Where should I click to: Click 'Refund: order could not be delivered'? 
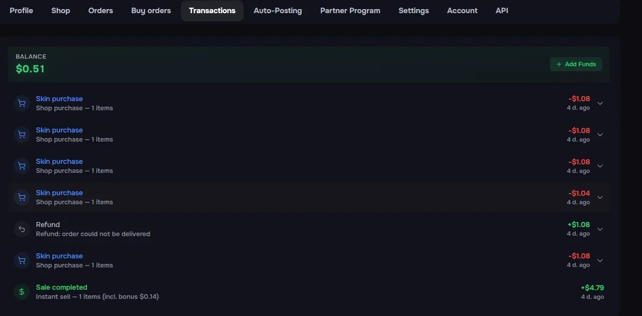point(93,234)
